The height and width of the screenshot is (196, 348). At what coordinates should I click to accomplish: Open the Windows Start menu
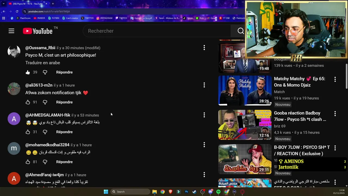[x=106, y=192]
